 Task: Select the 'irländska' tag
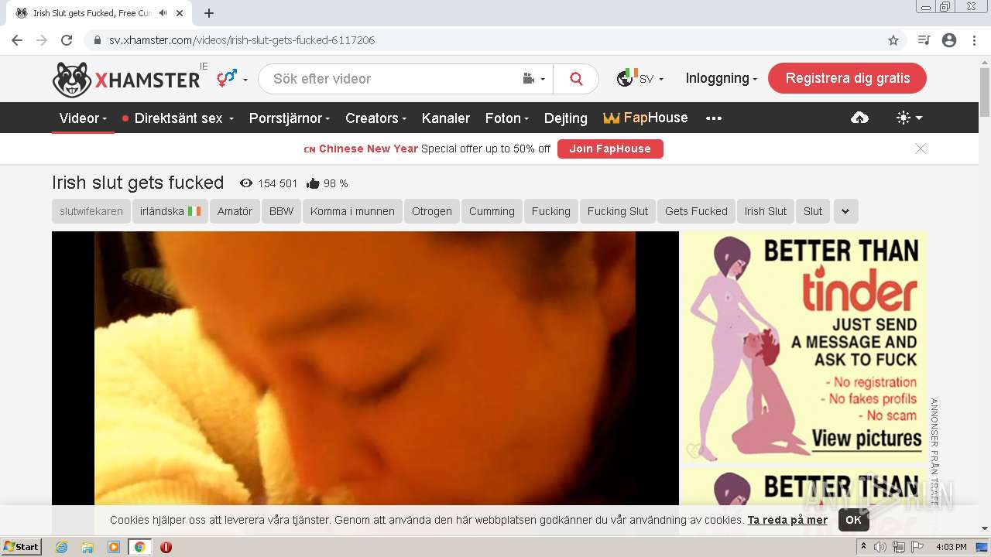click(170, 211)
